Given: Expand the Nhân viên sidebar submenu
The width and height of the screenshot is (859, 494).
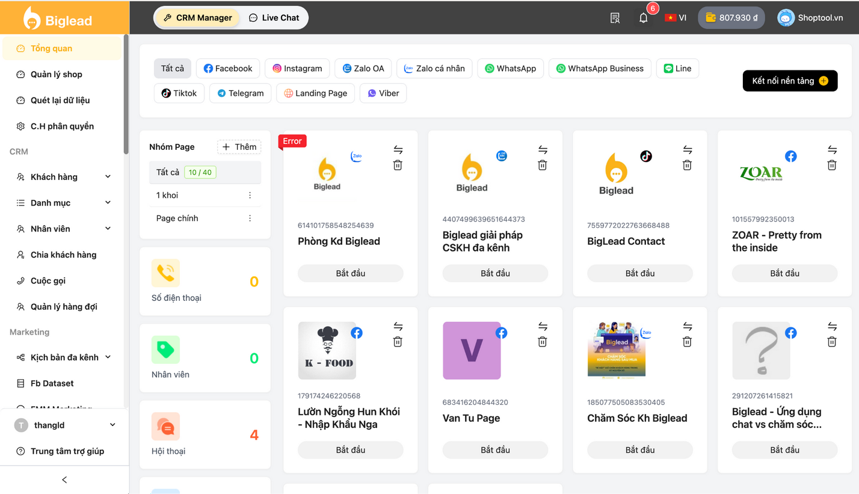Looking at the screenshot, I should pos(108,229).
